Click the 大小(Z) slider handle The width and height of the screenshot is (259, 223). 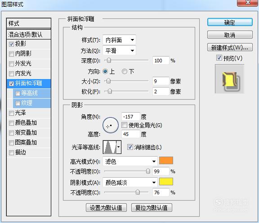tap(108, 81)
